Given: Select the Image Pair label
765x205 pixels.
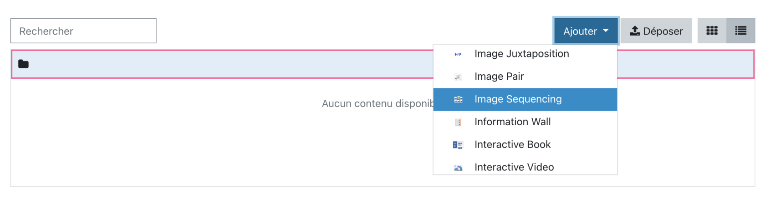Looking at the screenshot, I should pos(499,77).
